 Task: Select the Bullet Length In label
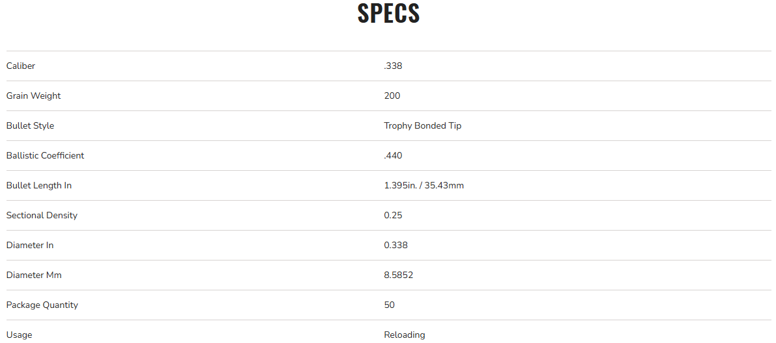38,185
